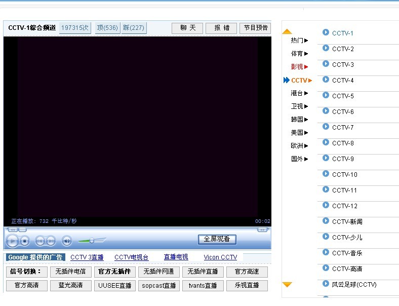Click play icon next to CCTV-1
This screenshot has width=399, height=306.
tap(326, 32)
